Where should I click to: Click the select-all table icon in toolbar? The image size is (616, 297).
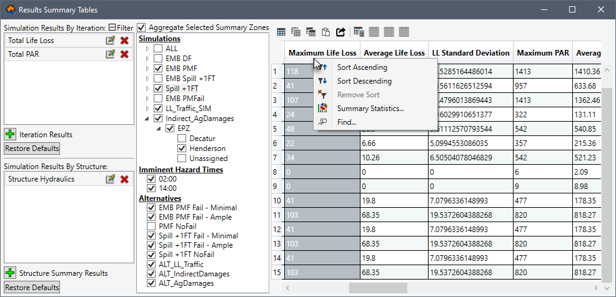pyautogui.click(x=281, y=32)
